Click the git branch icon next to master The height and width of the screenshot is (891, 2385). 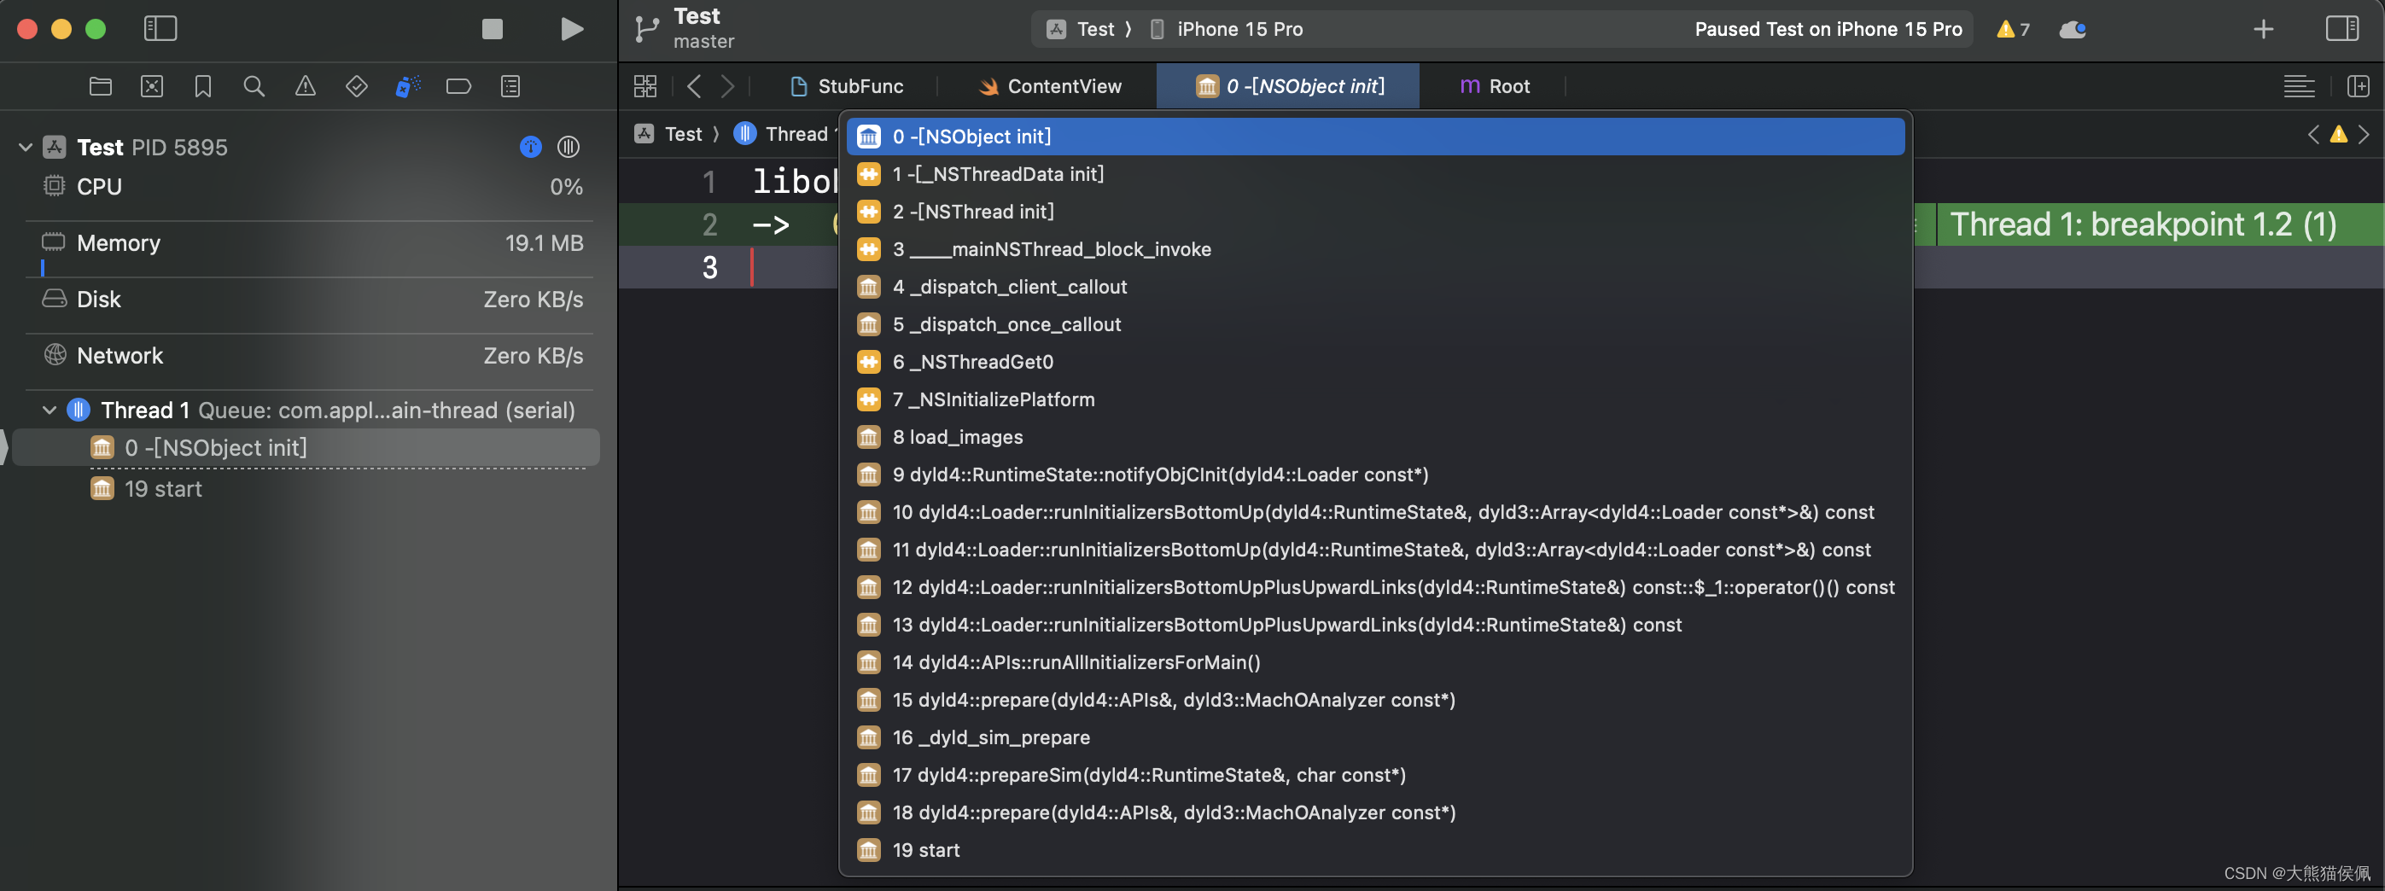click(x=646, y=29)
